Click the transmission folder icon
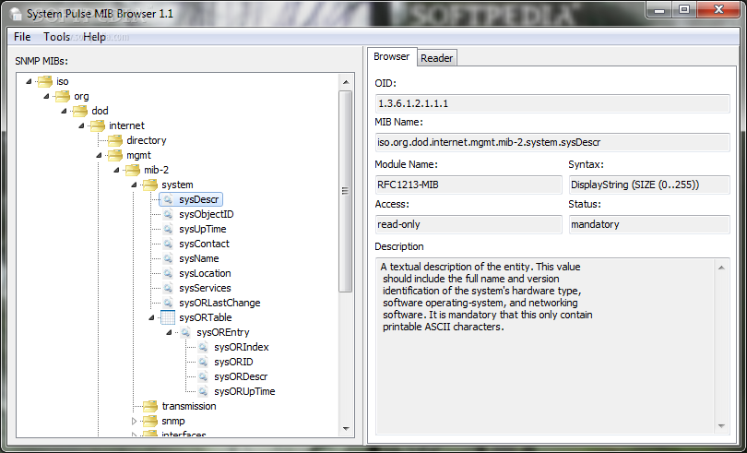 pos(150,407)
